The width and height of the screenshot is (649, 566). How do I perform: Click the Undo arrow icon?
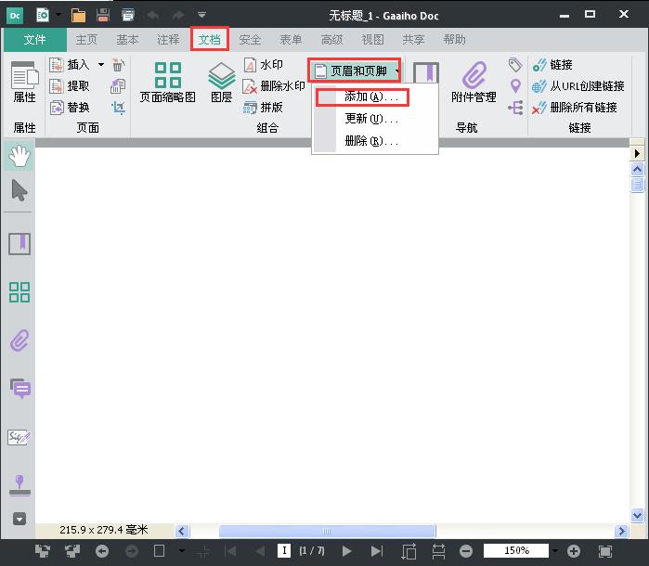click(153, 15)
